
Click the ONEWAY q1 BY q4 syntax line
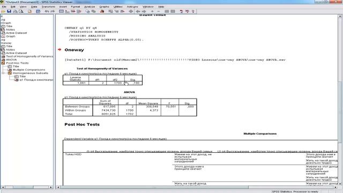pos(81,28)
